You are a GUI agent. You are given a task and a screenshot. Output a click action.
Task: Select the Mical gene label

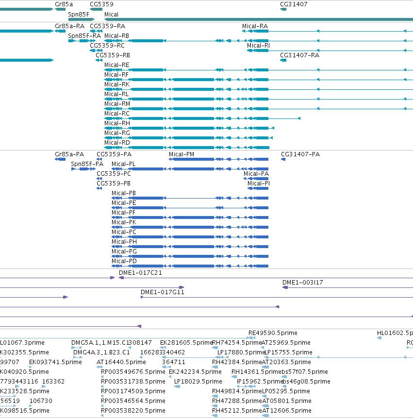point(111,15)
